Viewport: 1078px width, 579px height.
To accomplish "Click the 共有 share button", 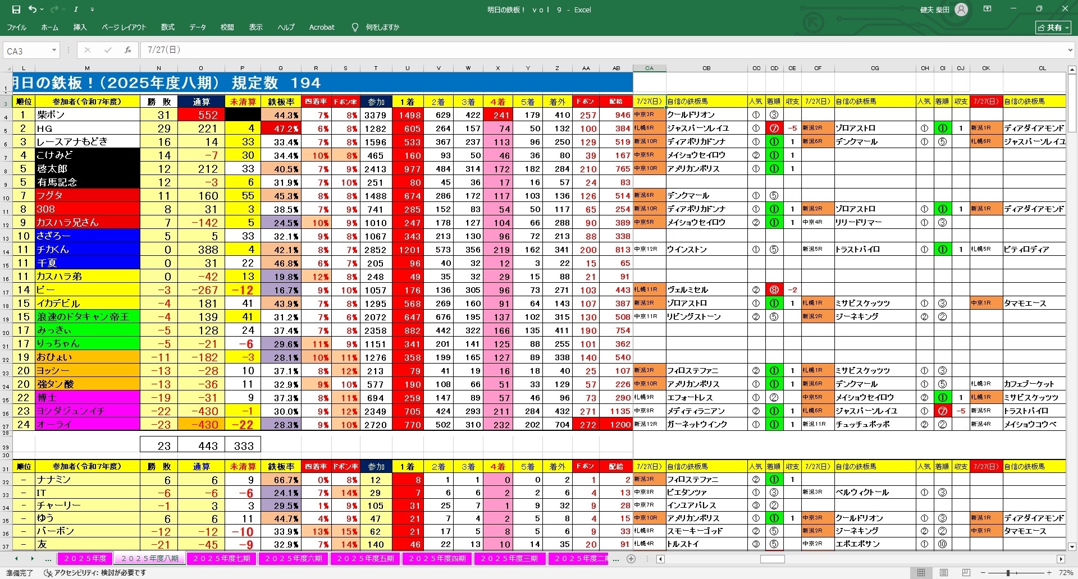I will [1053, 27].
